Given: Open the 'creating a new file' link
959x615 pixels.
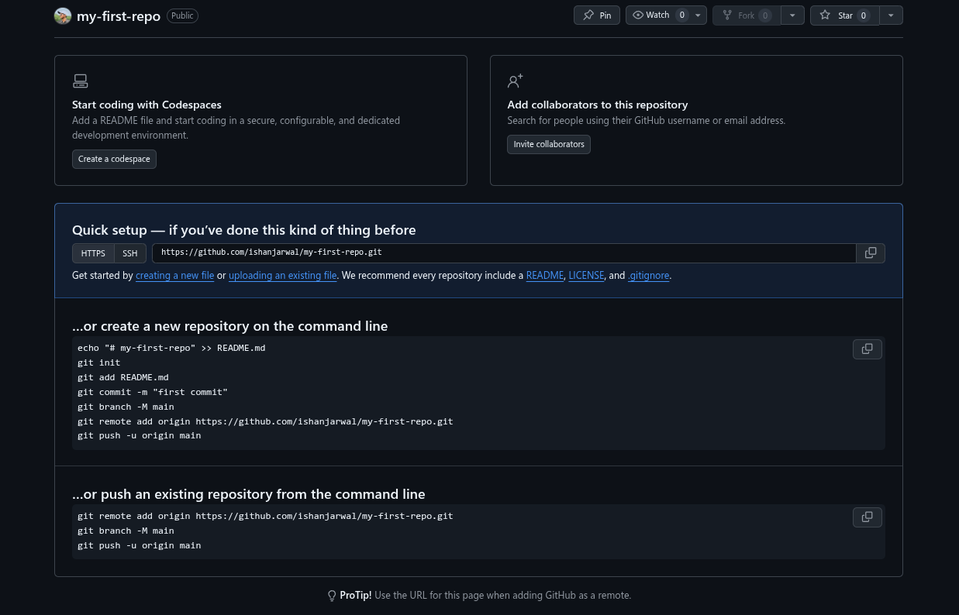Looking at the screenshot, I should click(174, 276).
